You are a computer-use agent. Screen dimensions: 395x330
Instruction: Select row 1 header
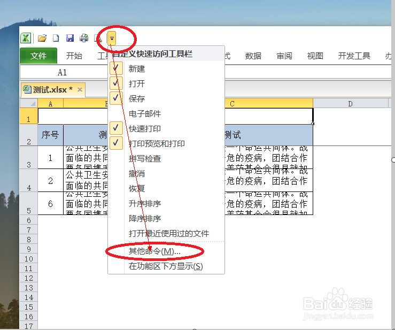click(x=29, y=116)
